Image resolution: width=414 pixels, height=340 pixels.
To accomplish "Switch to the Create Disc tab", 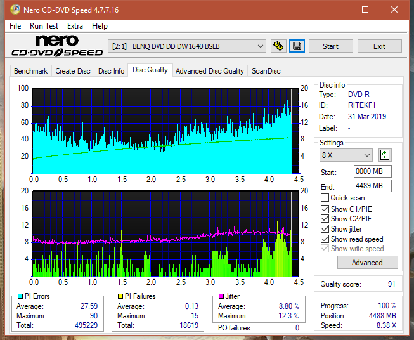I will pyautogui.click(x=73, y=71).
